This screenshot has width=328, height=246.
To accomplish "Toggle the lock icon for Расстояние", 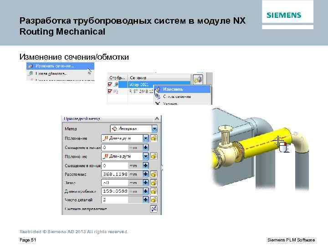I will pos(154,174).
